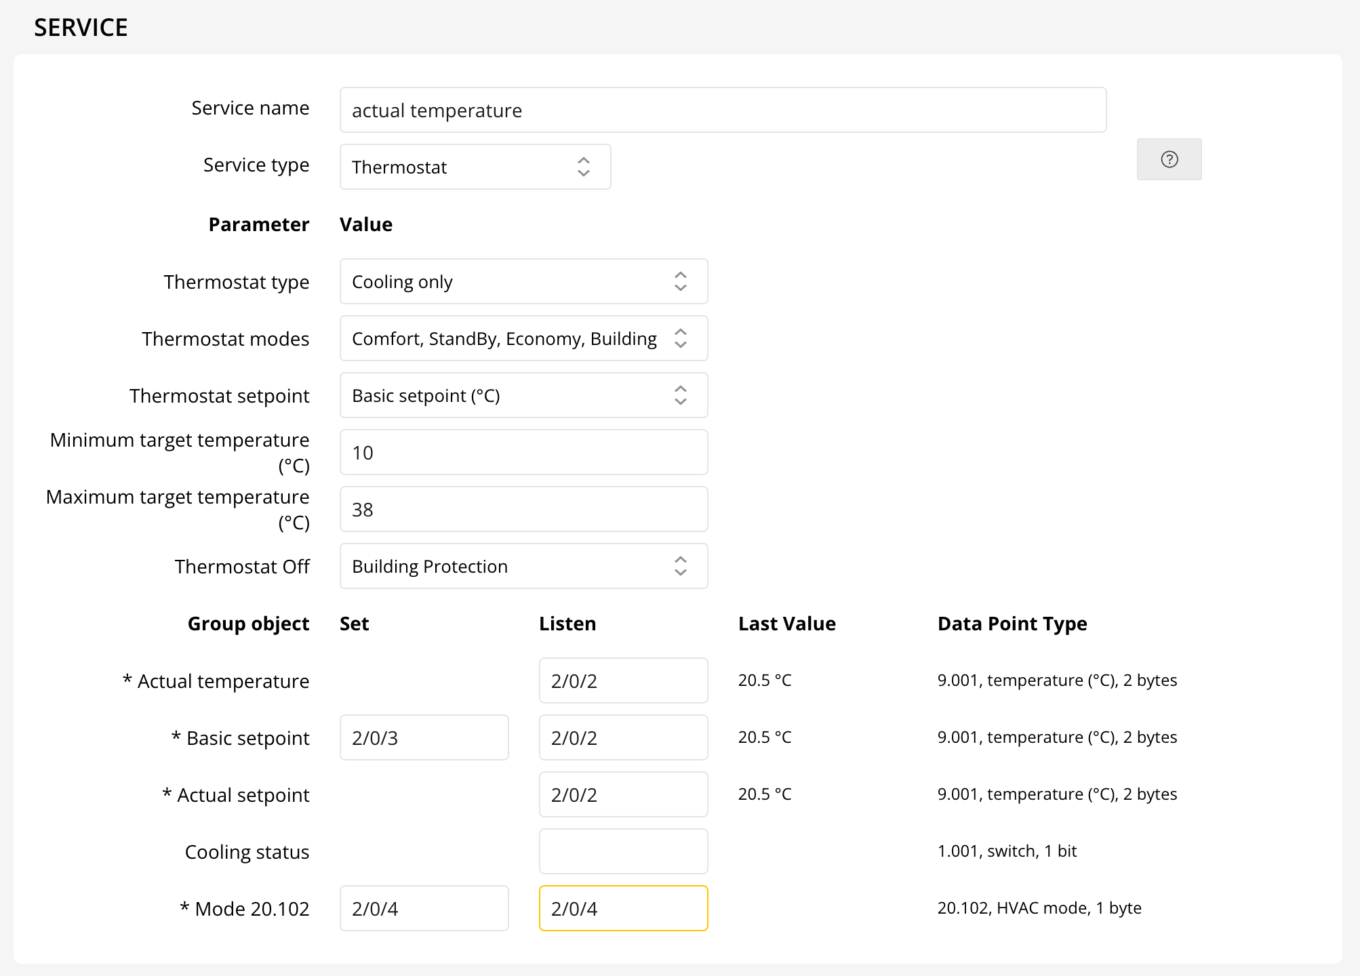1360x976 pixels.
Task: Click the chevron arrows on Basic setpoint (°C)
Action: pos(681,395)
